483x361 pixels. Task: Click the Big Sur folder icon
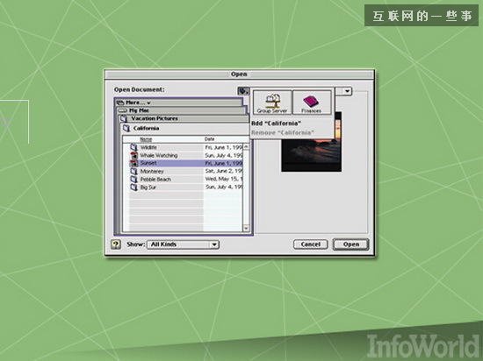tap(133, 188)
